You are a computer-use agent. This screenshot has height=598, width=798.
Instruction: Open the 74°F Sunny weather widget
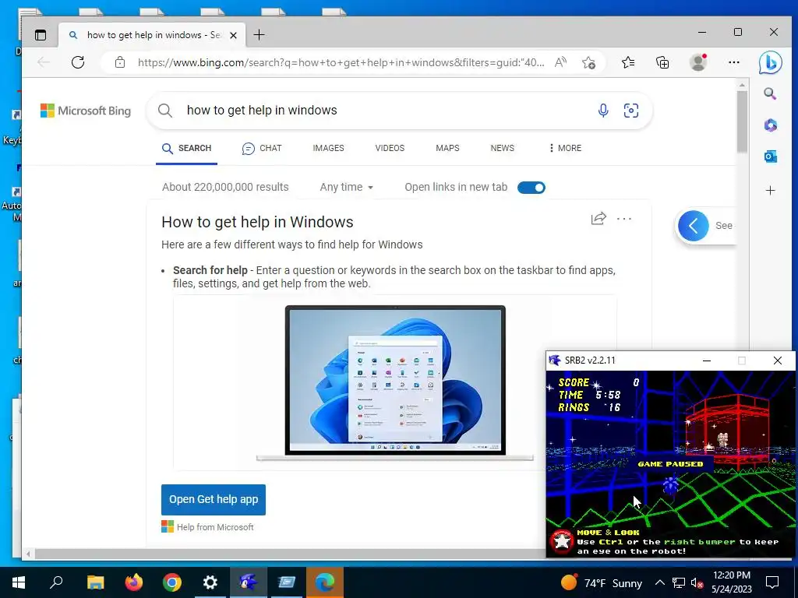(x=602, y=582)
